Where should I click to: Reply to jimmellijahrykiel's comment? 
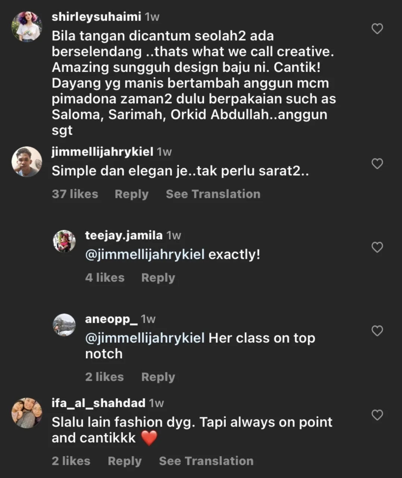(x=131, y=194)
